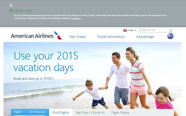Open the AAdvantage menu
The image size is (186, 116).
point(145,37)
